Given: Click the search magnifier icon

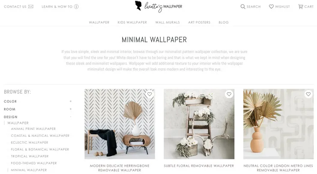Looking at the screenshot, I should click(243, 7).
